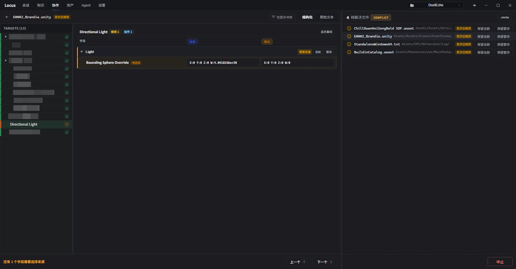The width and height of the screenshot is (516, 269).
Task: Select the Directional Light target entry
Action: 23,124
